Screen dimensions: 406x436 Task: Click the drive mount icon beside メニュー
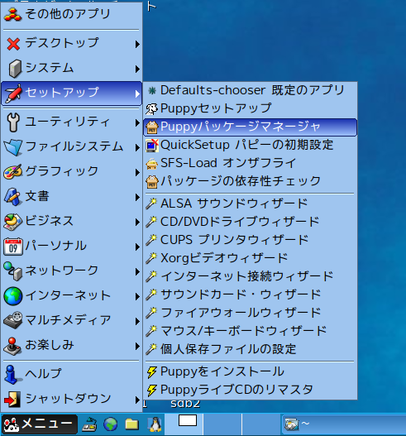(89, 424)
